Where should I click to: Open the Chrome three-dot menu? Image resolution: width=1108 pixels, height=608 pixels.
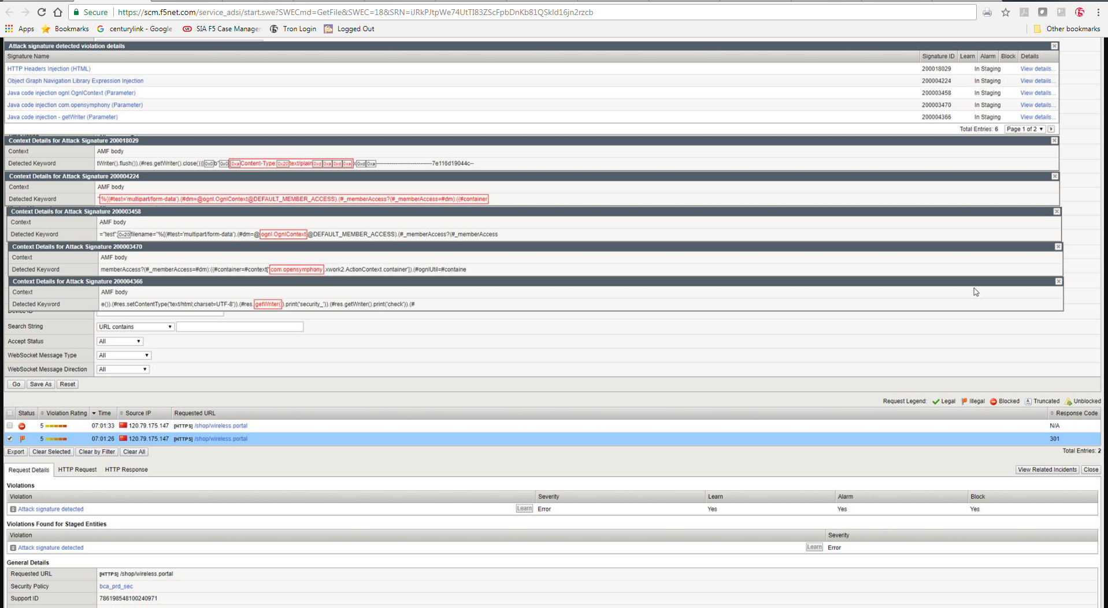coord(1098,12)
